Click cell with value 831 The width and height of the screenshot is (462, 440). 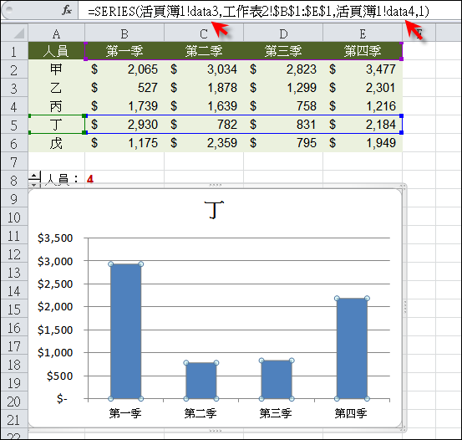pos(283,125)
